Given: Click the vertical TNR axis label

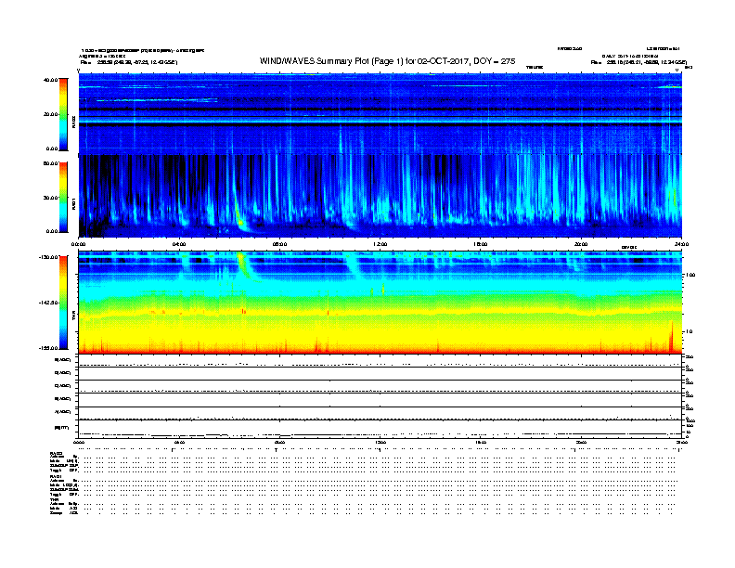Looking at the screenshot, I should click(x=73, y=316).
